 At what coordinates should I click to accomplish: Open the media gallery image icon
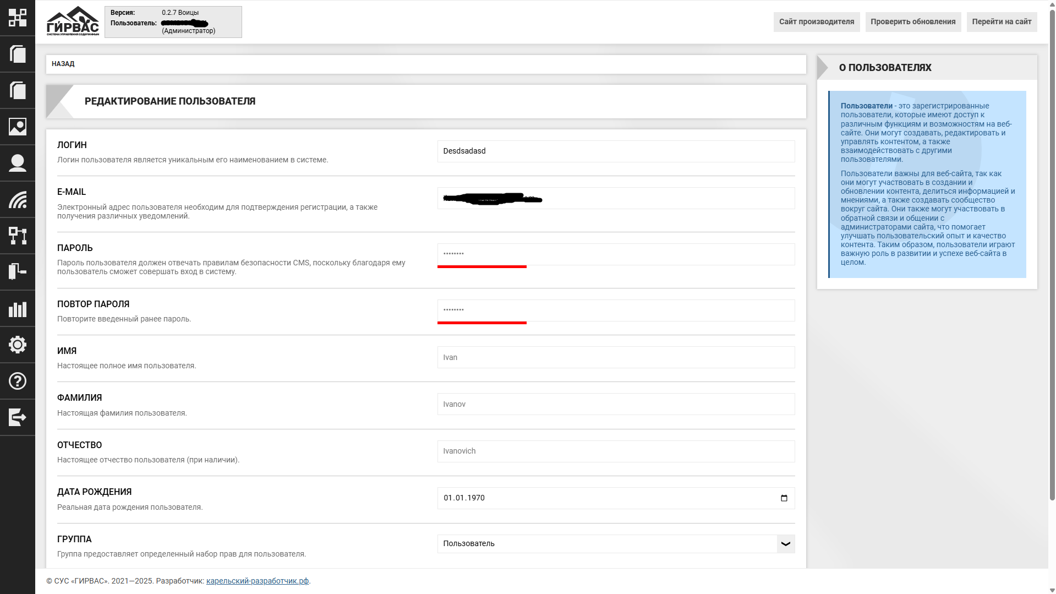[x=18, y=127]
